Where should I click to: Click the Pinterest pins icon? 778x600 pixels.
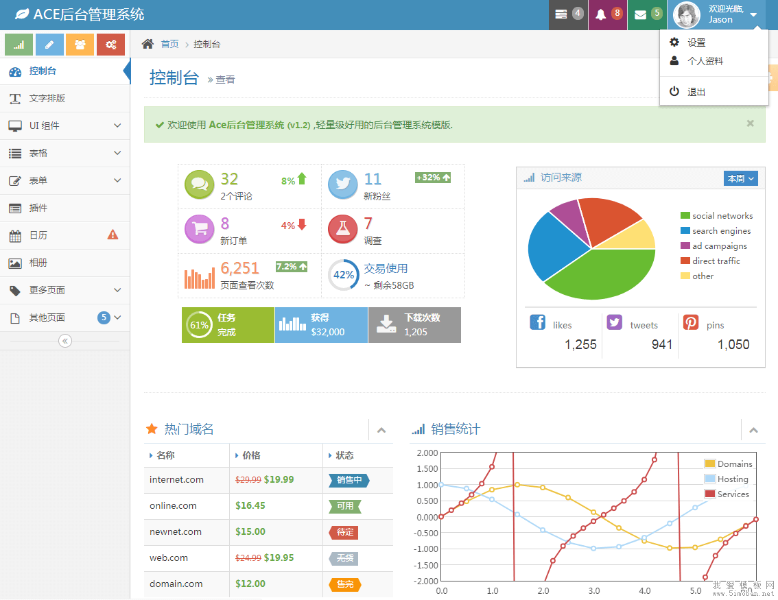[690, 322]
